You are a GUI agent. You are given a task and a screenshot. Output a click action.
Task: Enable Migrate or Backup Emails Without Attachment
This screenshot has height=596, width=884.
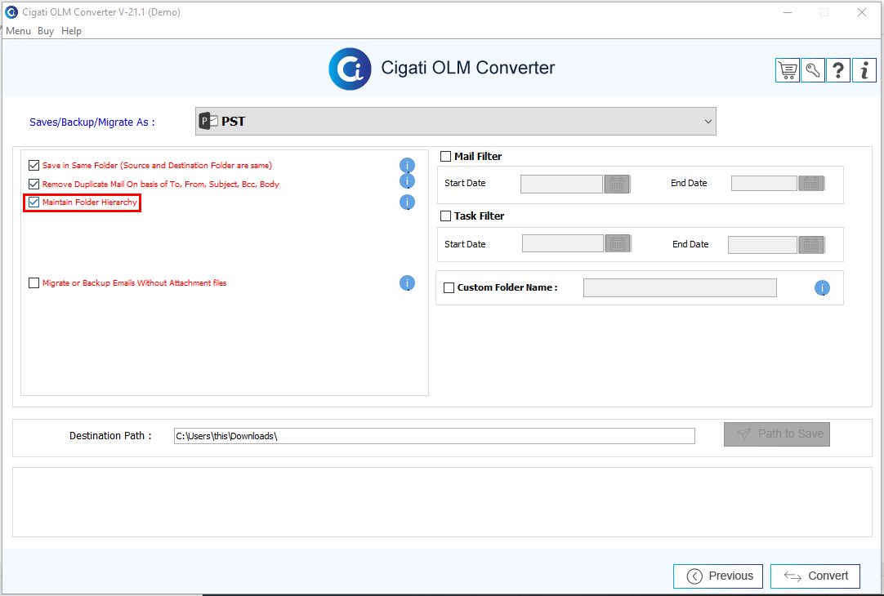pos(33,282)
